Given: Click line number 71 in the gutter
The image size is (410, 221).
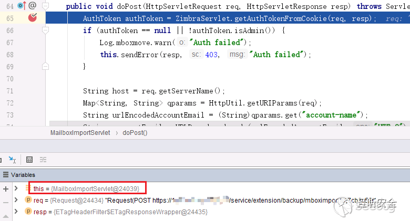Looking at the screenshot, I should [10, 91].
